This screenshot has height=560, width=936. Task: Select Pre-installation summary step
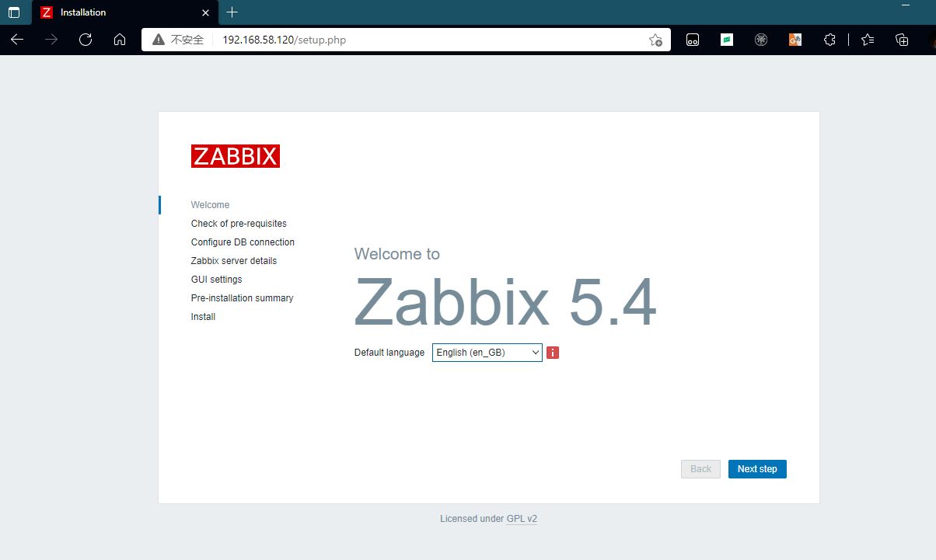coord(242,298)
